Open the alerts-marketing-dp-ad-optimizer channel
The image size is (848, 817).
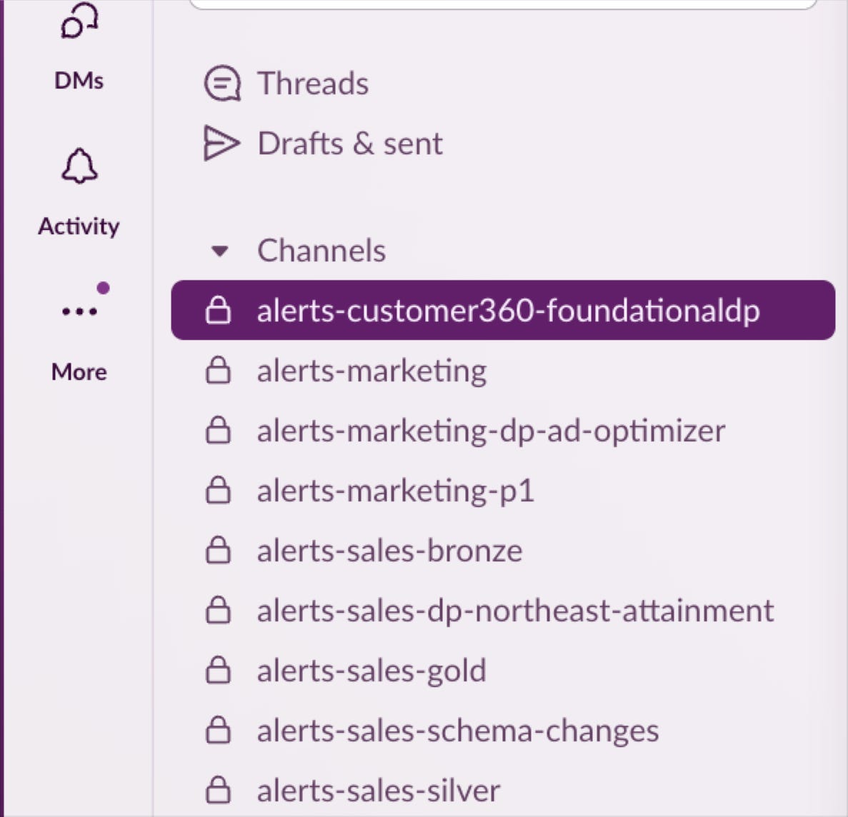[491, 431]
